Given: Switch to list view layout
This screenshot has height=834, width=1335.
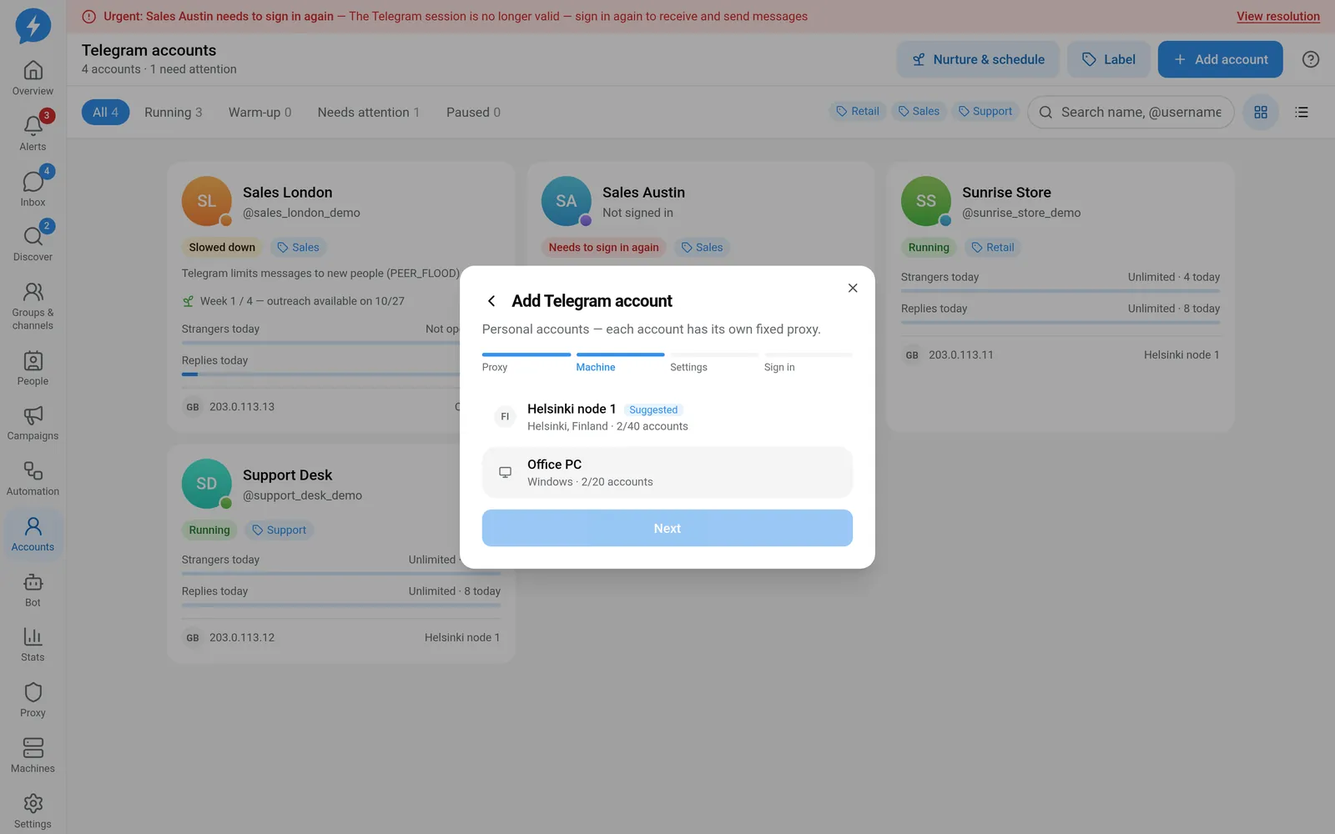Looking at the screenshot, I should pos(1301,112).
